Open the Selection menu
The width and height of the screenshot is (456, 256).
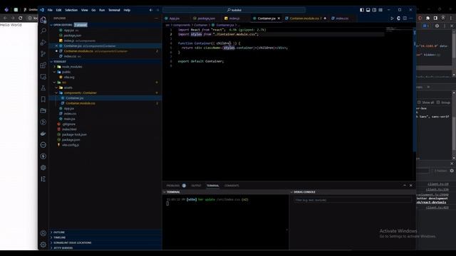point(71,10)
